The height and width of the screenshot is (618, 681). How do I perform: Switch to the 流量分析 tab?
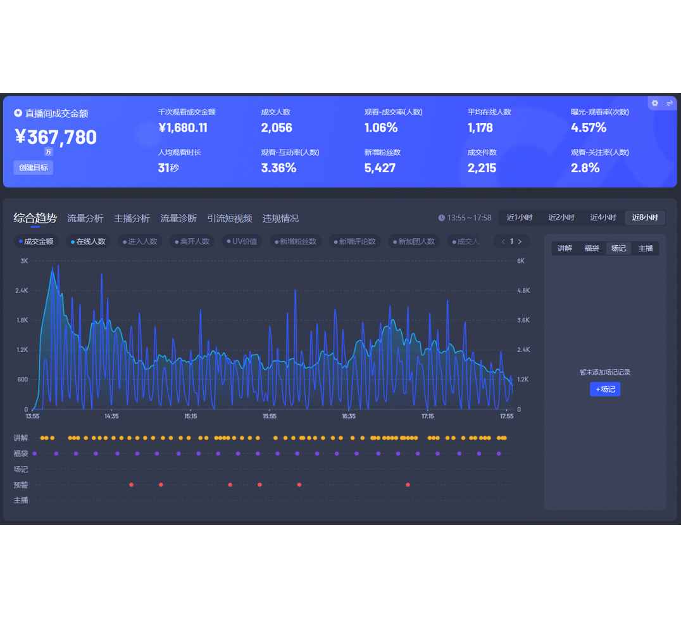point(85,218)
